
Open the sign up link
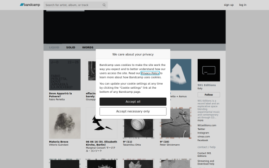click(x=229, y=5)
